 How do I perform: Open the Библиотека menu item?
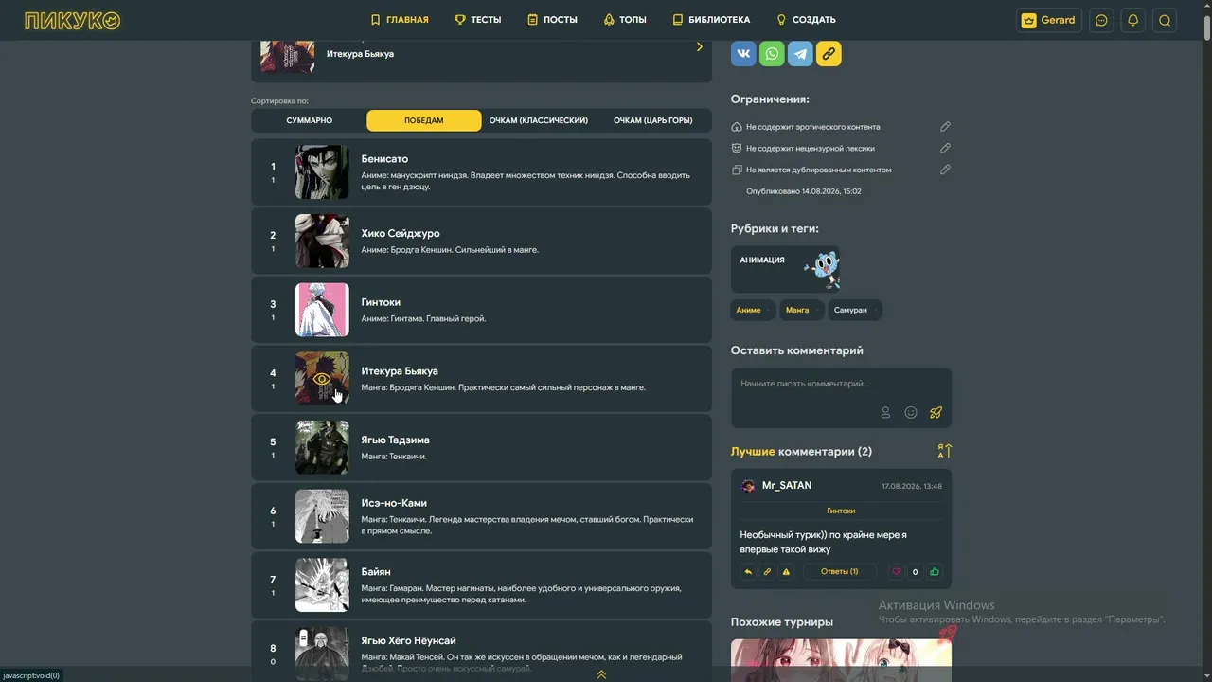pyautogui.click(x=711, y=20)
